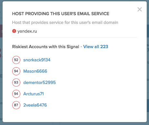Image resolution: width=149 pixels, height=125 pixels.
Task: Open the snorkack9134 account
Action: pyautogui.click(x=37, y=60)
